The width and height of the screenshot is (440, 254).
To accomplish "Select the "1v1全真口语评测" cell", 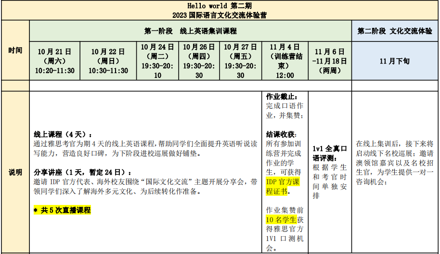I will pos(330,153).
